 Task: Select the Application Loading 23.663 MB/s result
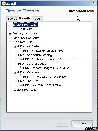[x=49, y=59]
